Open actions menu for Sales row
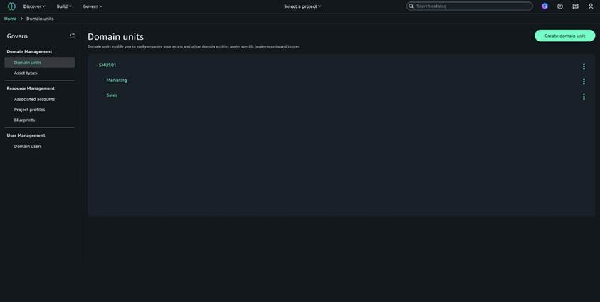The width and height of the screenshot is (600, 302). tap(584, 96)
